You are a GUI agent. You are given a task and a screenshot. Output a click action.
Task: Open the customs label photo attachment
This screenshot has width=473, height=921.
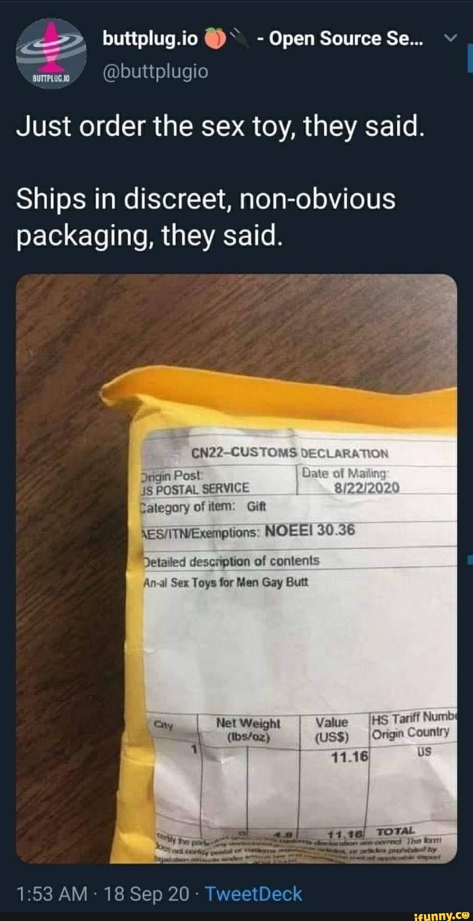click(x=236, y=568)
